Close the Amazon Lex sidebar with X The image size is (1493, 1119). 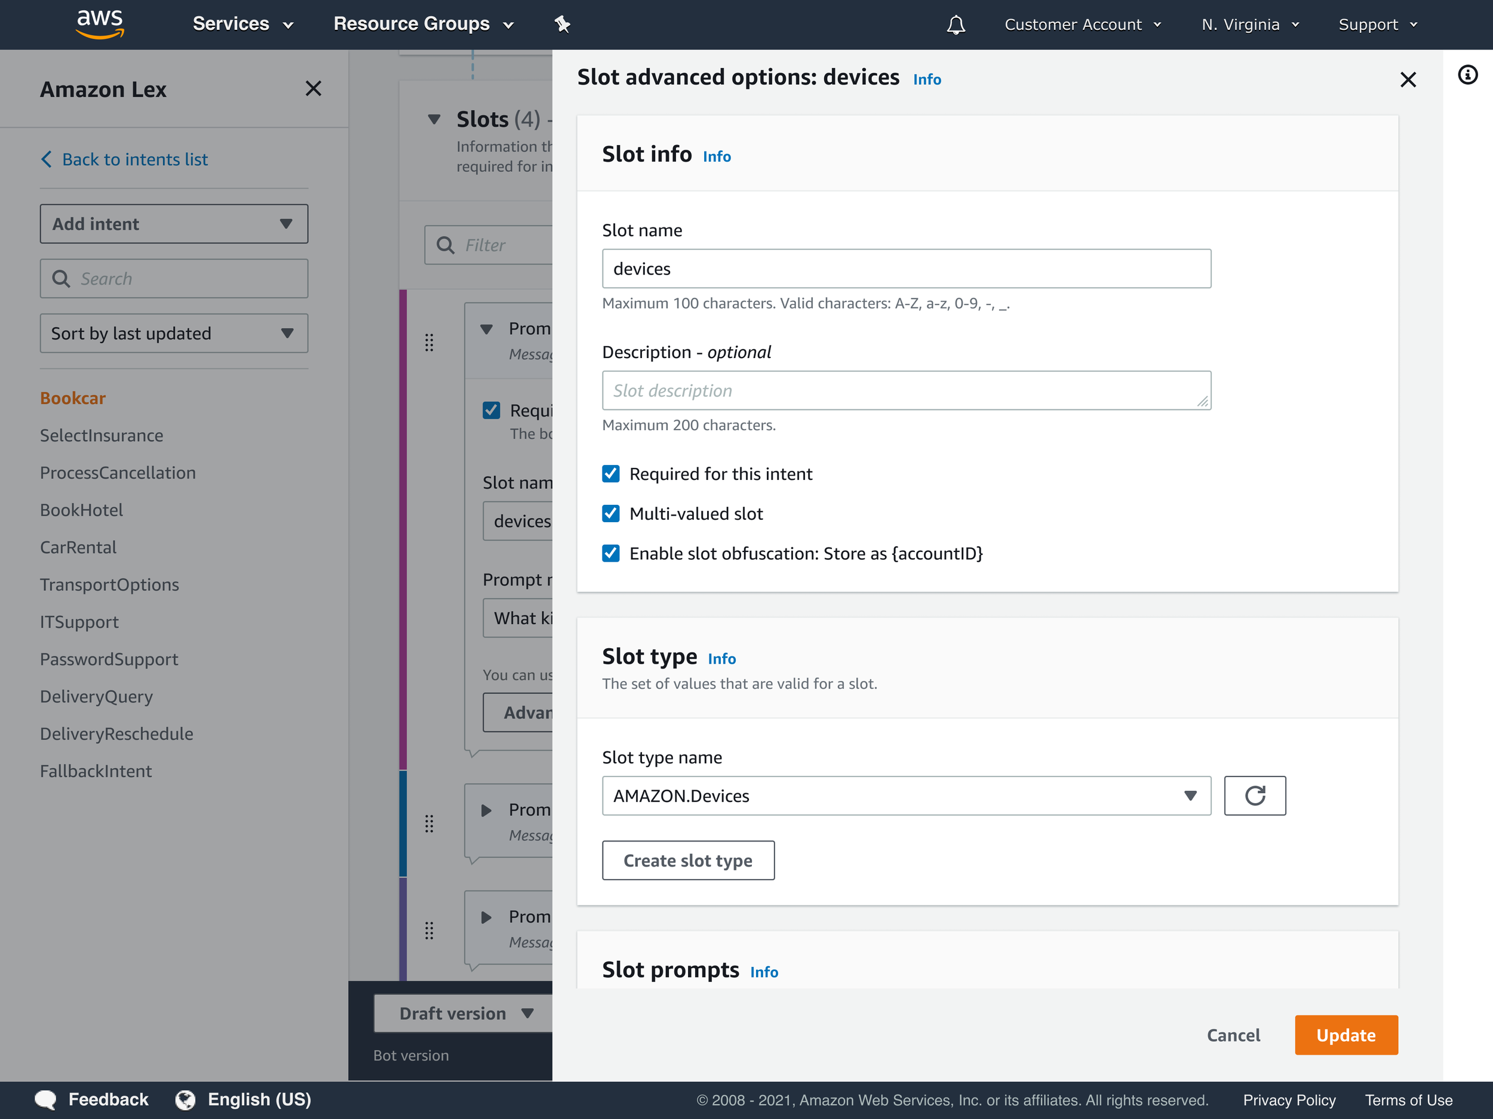point(313,88)
